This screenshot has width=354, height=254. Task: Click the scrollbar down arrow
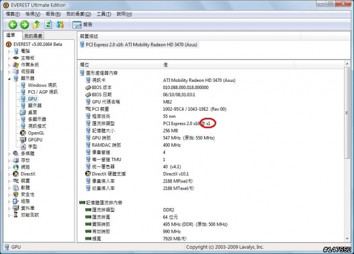click(x=347, y=239)
